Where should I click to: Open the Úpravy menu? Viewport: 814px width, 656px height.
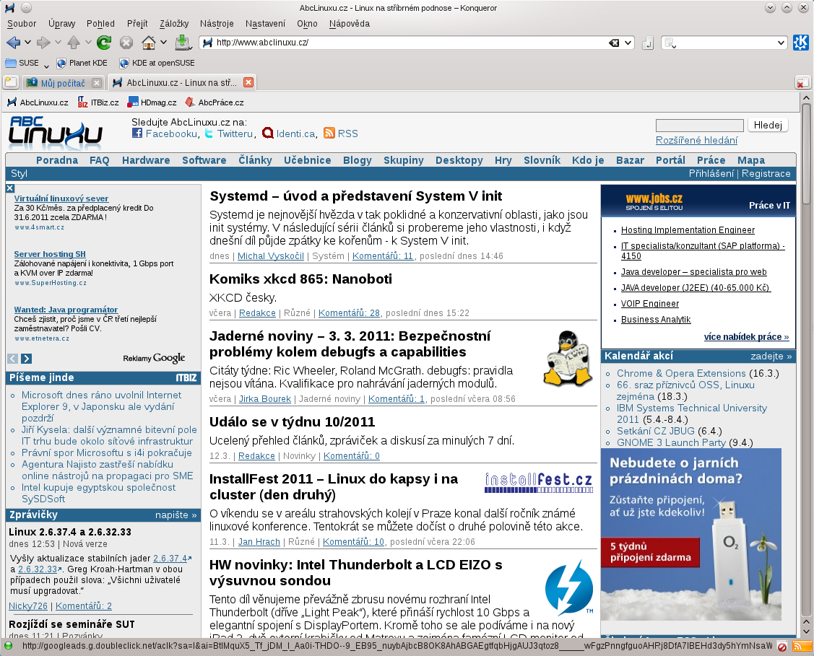click(62, 23)
